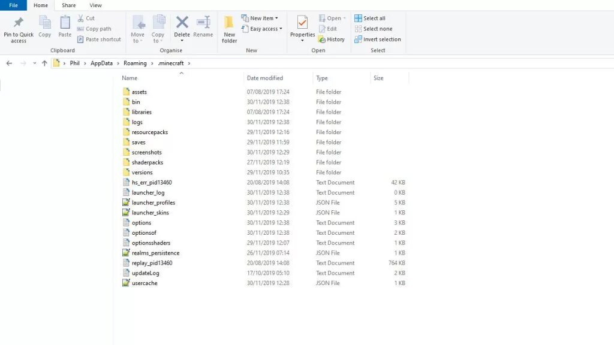Switch to the Home tab
Image resolution: width=614 pixels, height=345 pixels.
(x=41, y=5)
